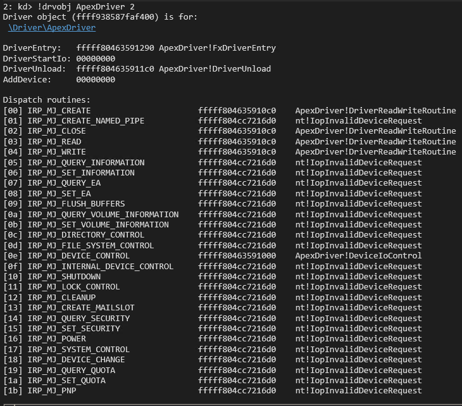Click the IRP_MJ_POWER entry
This screenshot has height=406, width=462.
56,339
